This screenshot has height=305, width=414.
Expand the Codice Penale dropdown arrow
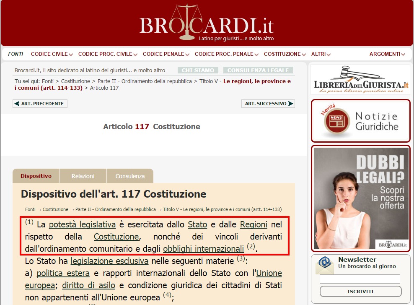(187, 55)
